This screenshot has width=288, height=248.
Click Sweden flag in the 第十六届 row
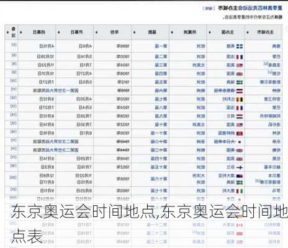(240, 183)
